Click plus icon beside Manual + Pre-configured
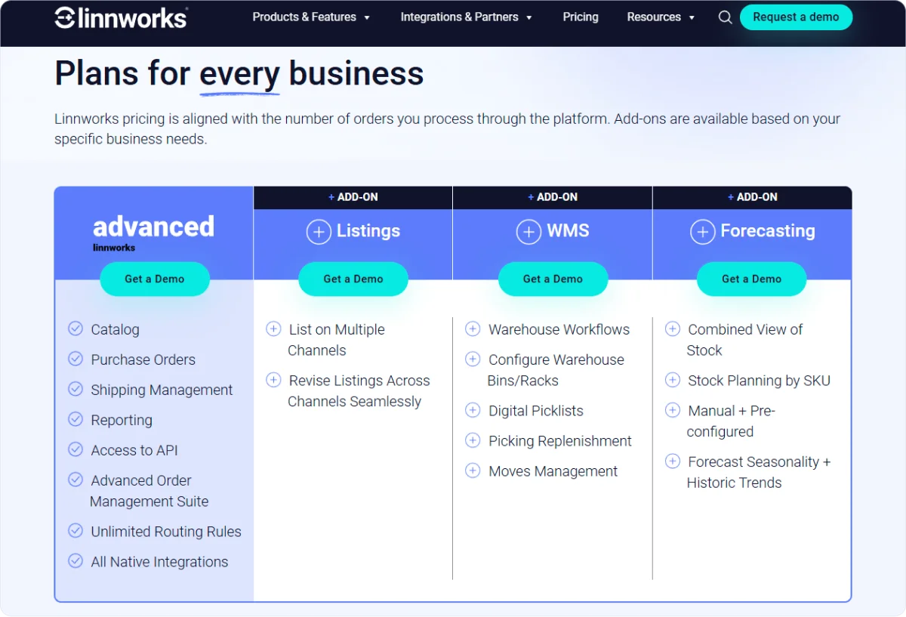The height and width of the screenshot is (617, 906). coord(672,410)
